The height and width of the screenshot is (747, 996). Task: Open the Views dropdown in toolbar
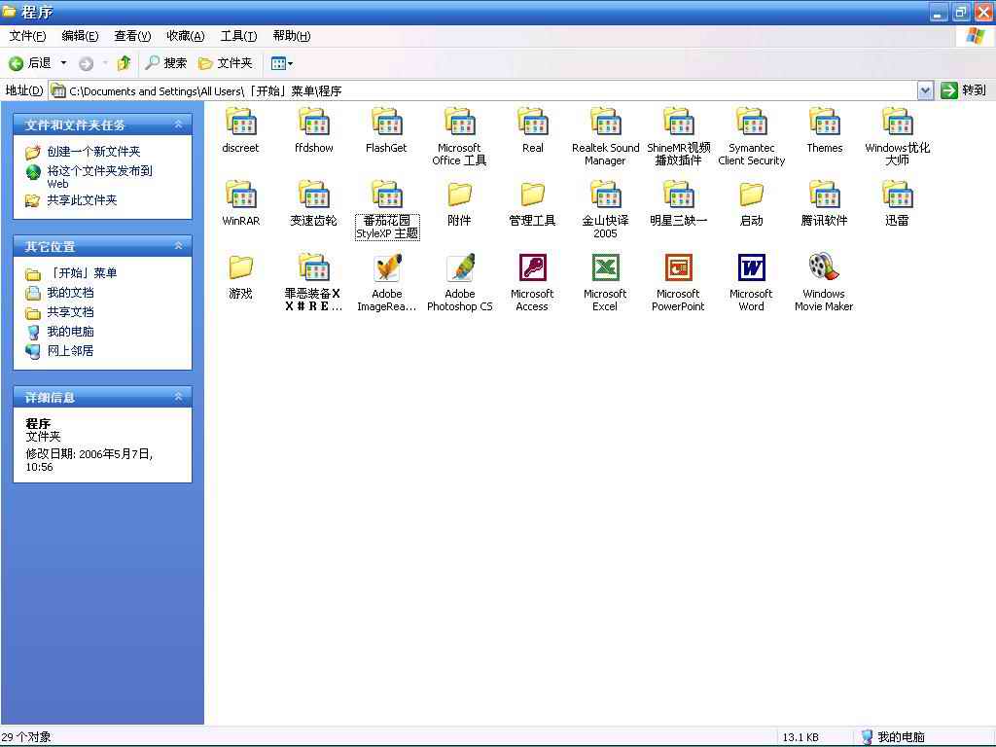(282, 63)
